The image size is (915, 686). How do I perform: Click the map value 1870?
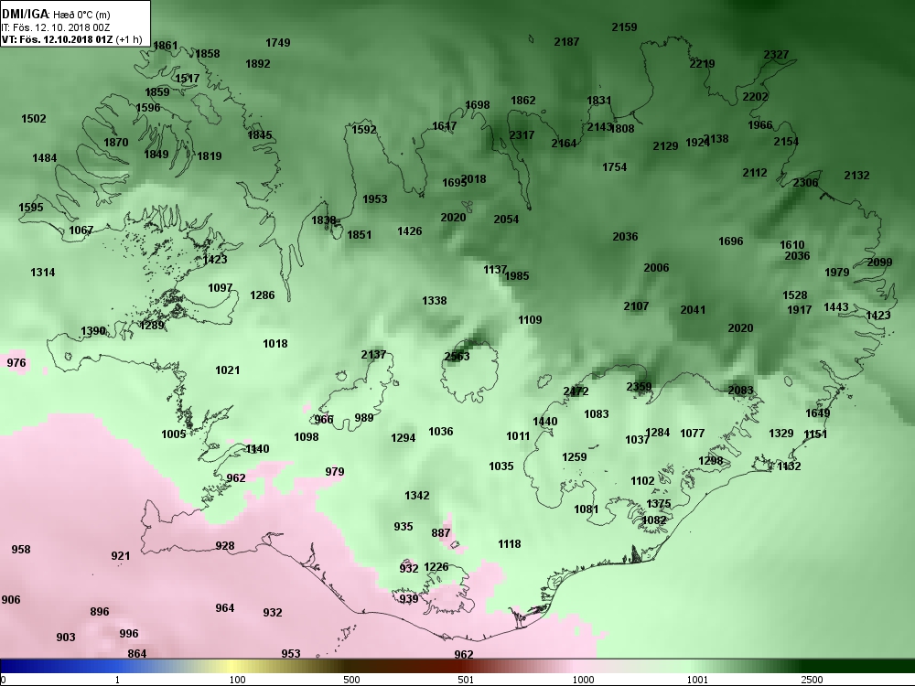(115, 142)
